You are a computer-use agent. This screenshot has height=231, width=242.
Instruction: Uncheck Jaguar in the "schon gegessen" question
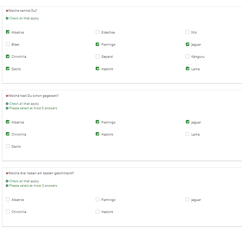point(188,122)
